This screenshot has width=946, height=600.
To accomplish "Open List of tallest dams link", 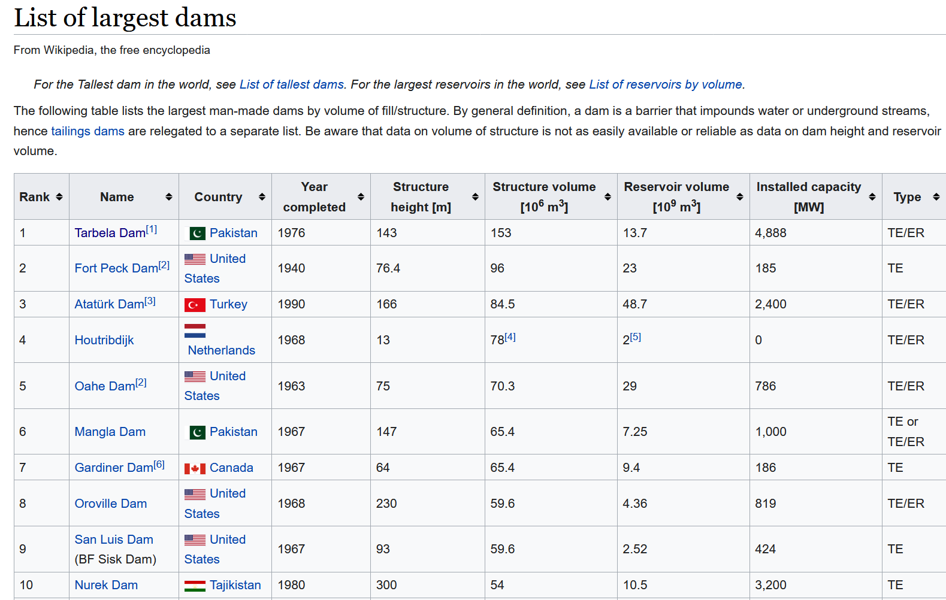I will pos(292,84).
